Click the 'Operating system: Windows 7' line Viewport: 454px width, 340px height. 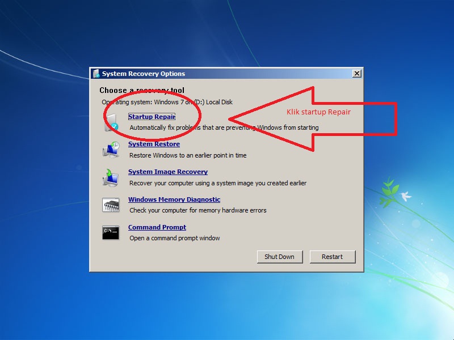tap(167, 102)
